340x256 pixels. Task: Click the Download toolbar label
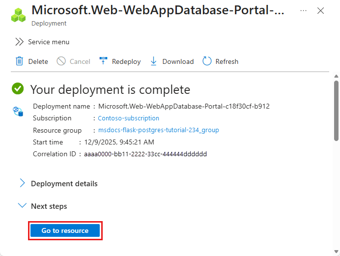coord(178,61)
